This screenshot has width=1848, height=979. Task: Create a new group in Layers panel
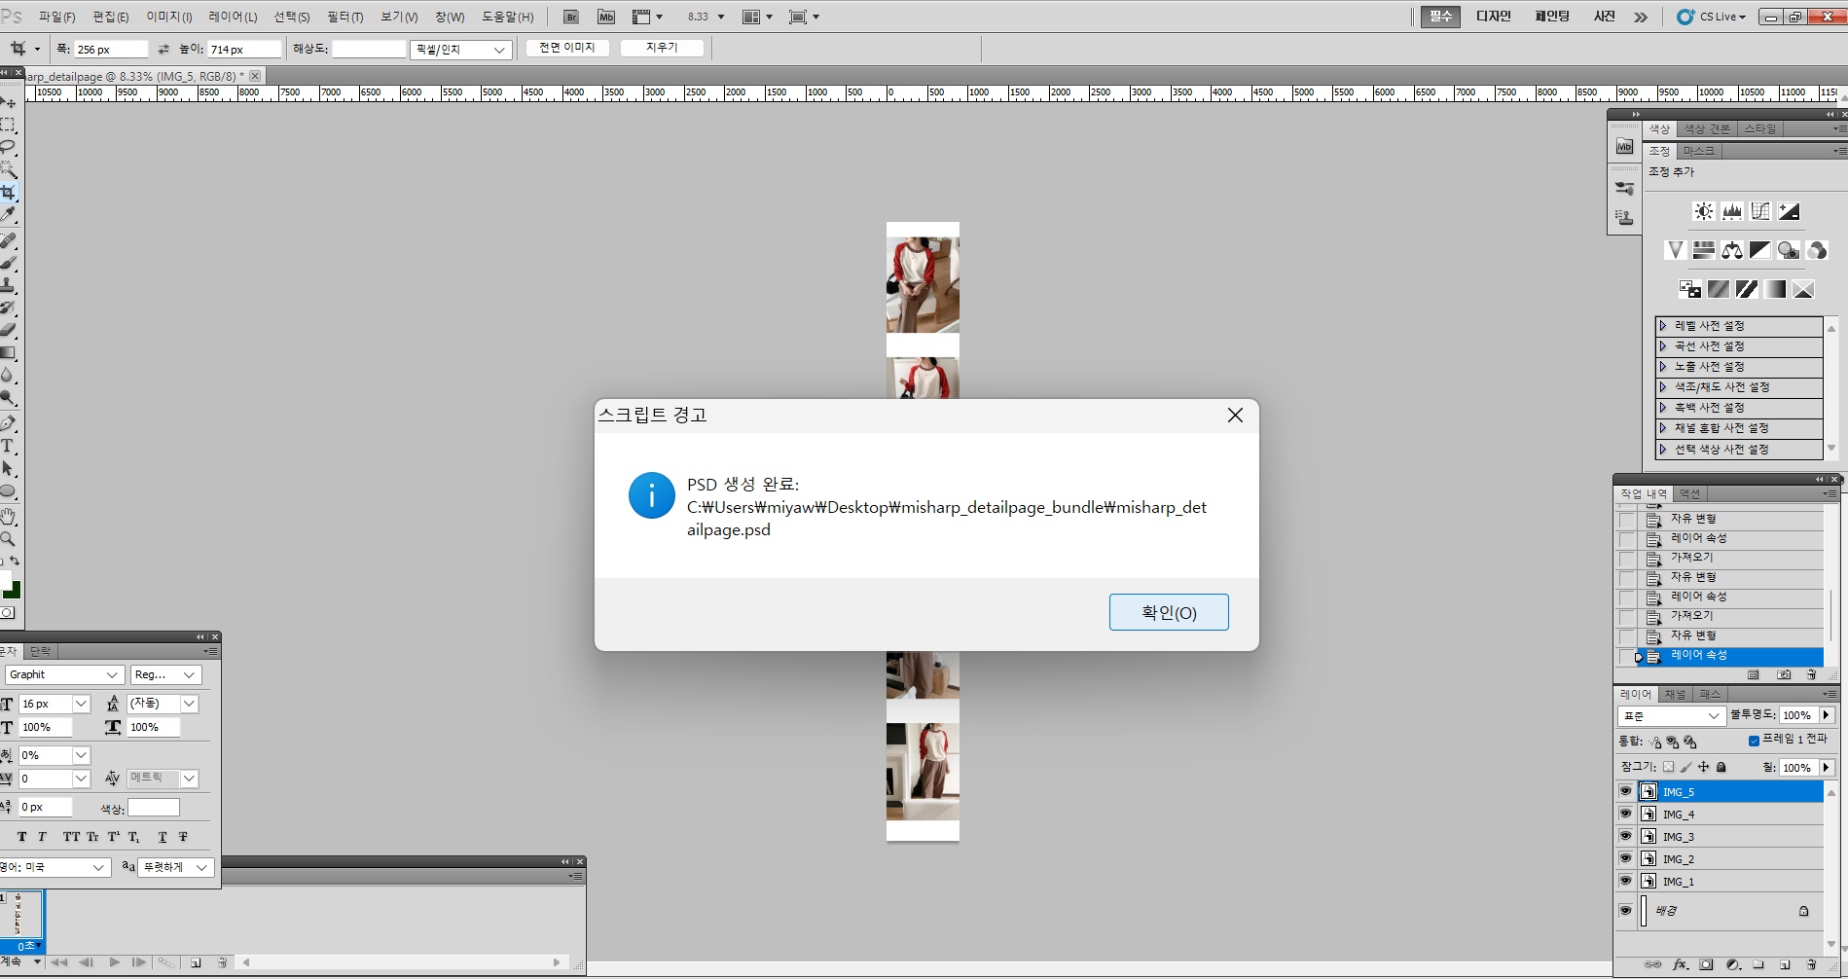1758,964
